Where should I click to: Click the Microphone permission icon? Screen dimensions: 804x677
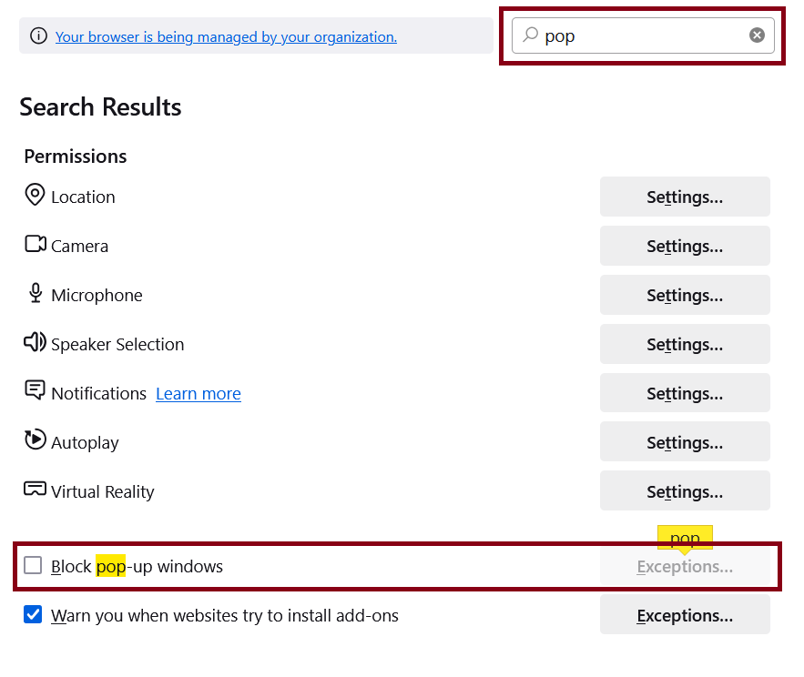[34, 293]
